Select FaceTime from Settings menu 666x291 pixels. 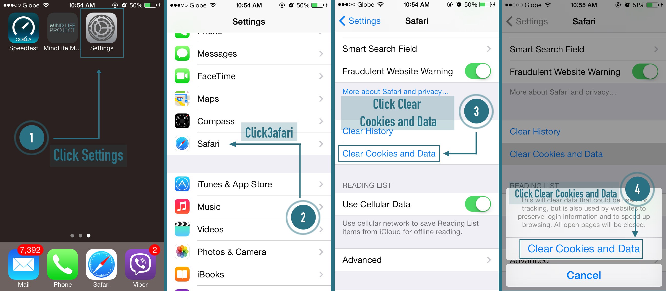coord(250,77)
